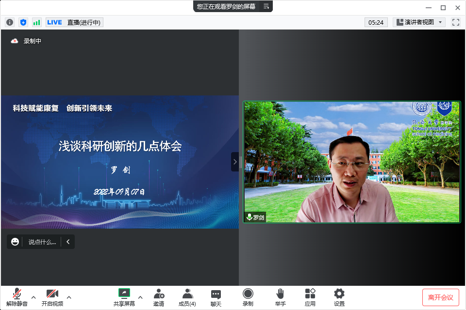Screen dimensions: 466x310
Task: Click the blue security shield icon
Action: click(x=23, y=22)
